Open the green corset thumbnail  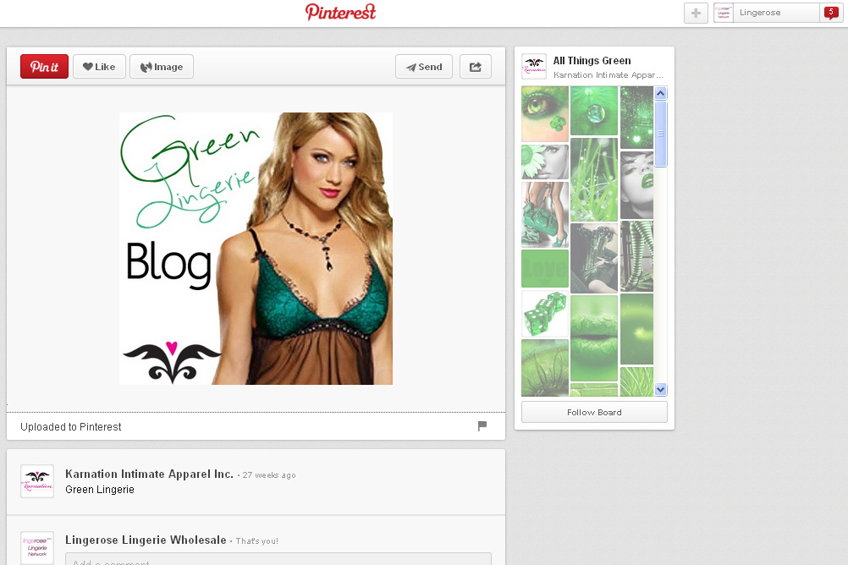point(594,258)
